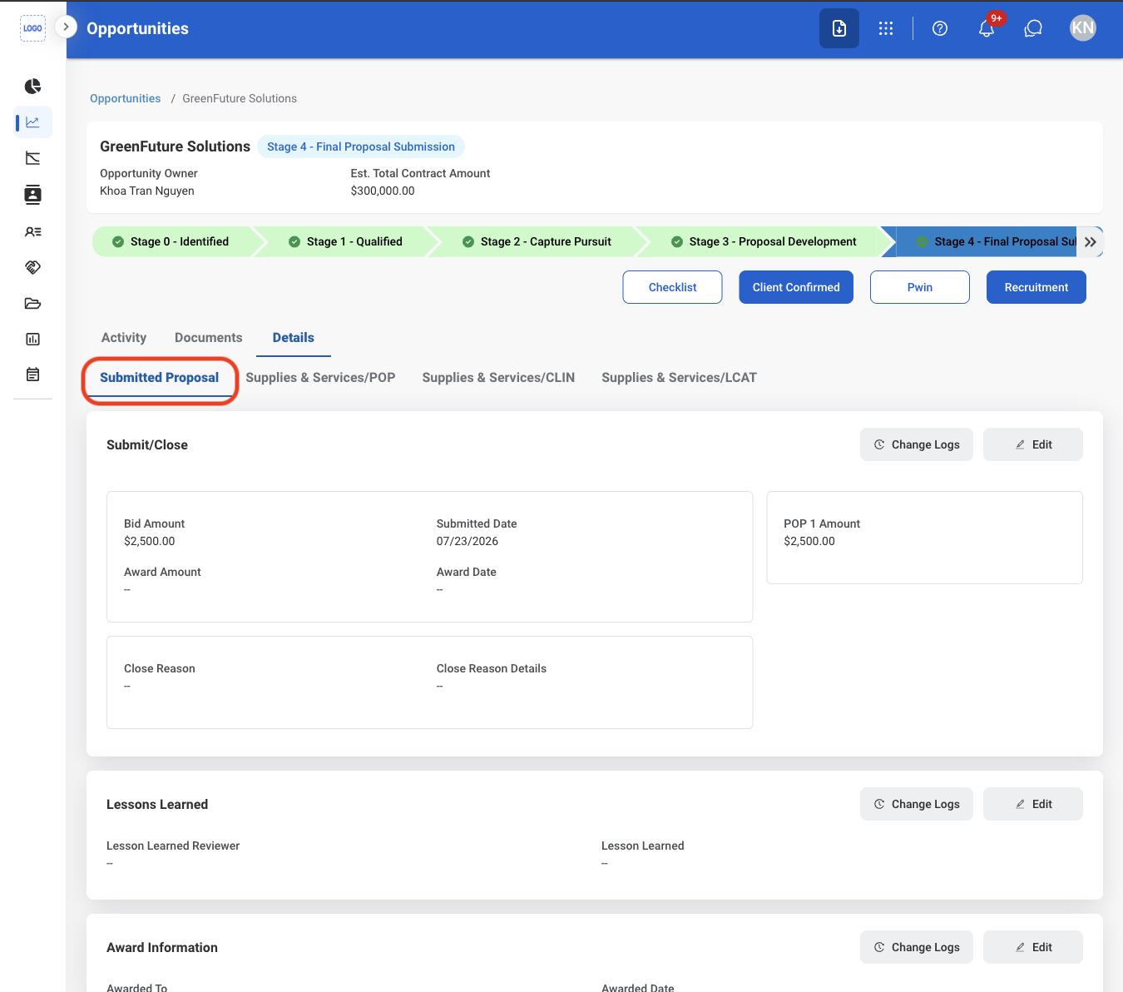Switch to the Activity tab

point(124,338)
